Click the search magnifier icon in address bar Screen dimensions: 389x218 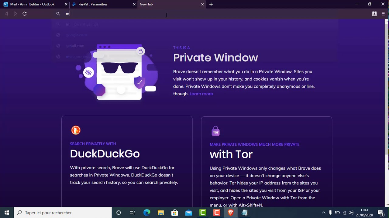(58, 14)
